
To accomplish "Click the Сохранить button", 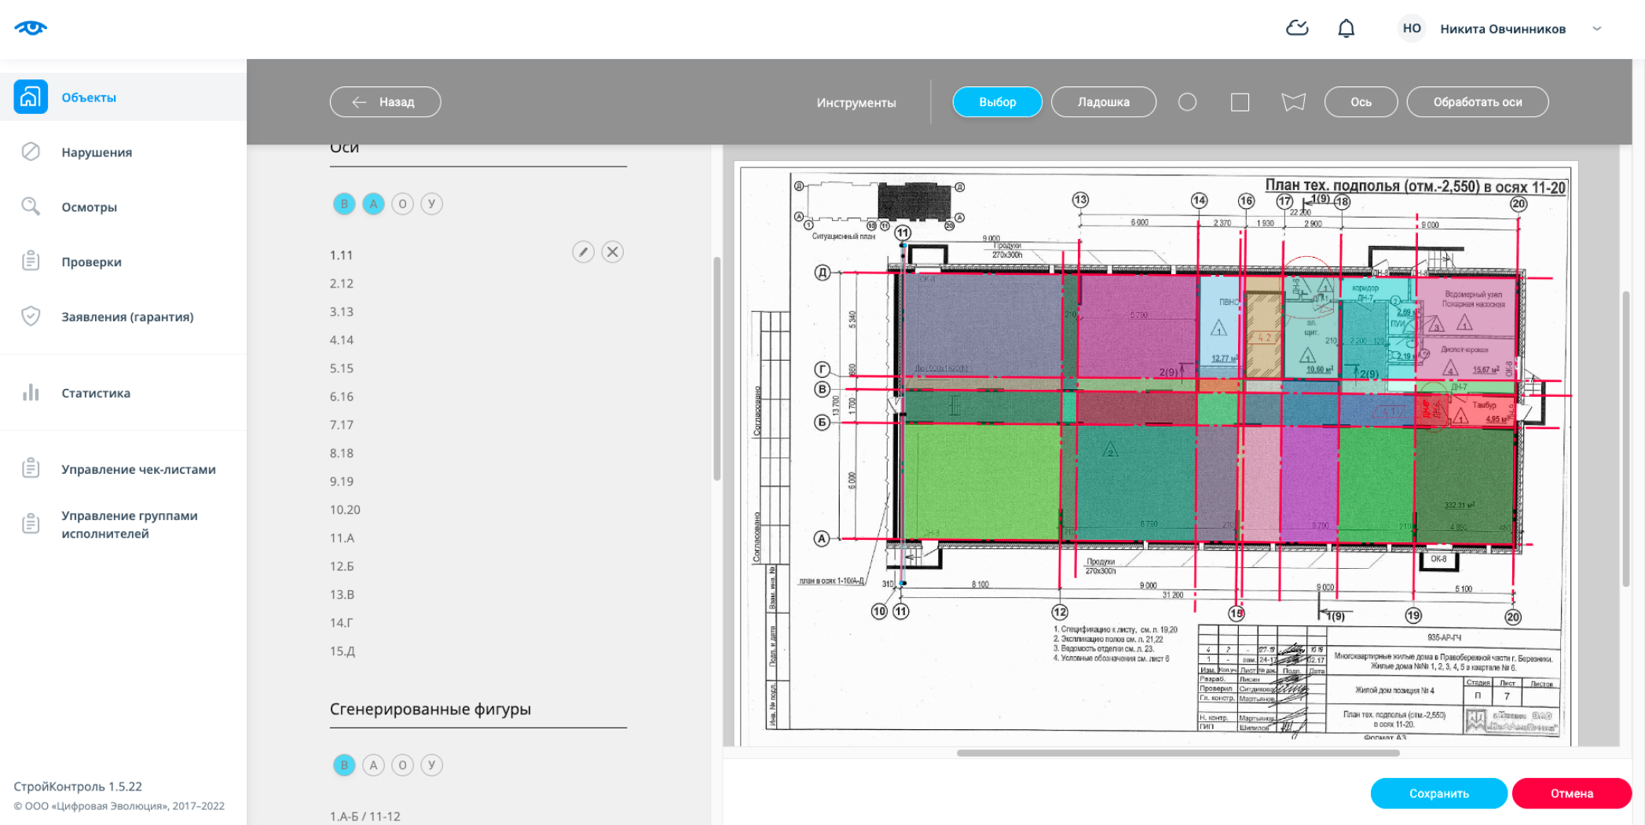I will (1438, 794).
